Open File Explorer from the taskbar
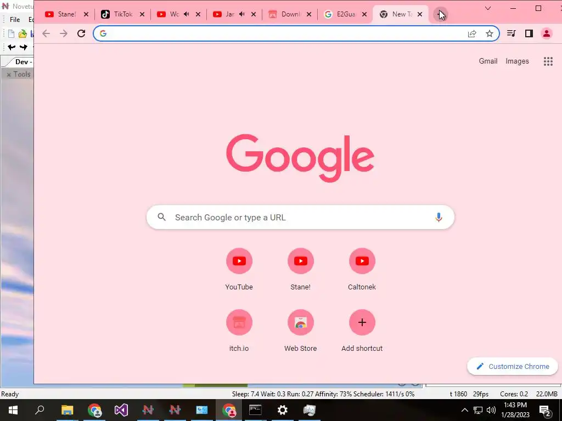Viewport: 562px width, 421px height. (67, 410)
